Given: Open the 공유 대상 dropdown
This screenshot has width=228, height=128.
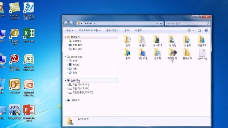Looking at the screenshot, I should [x=112, y=30].
